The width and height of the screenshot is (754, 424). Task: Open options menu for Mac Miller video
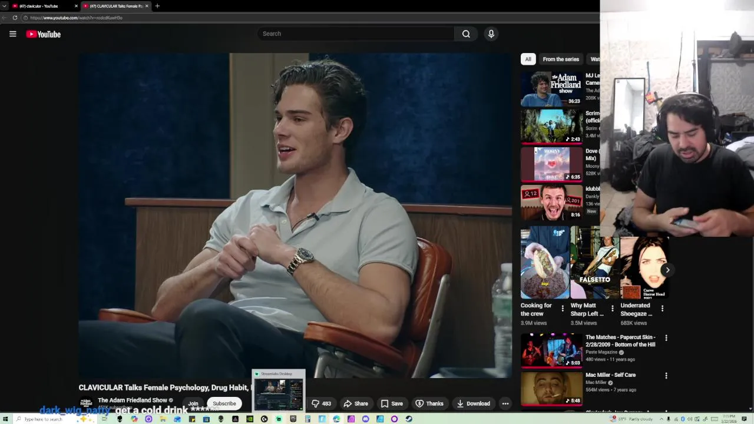666,376
